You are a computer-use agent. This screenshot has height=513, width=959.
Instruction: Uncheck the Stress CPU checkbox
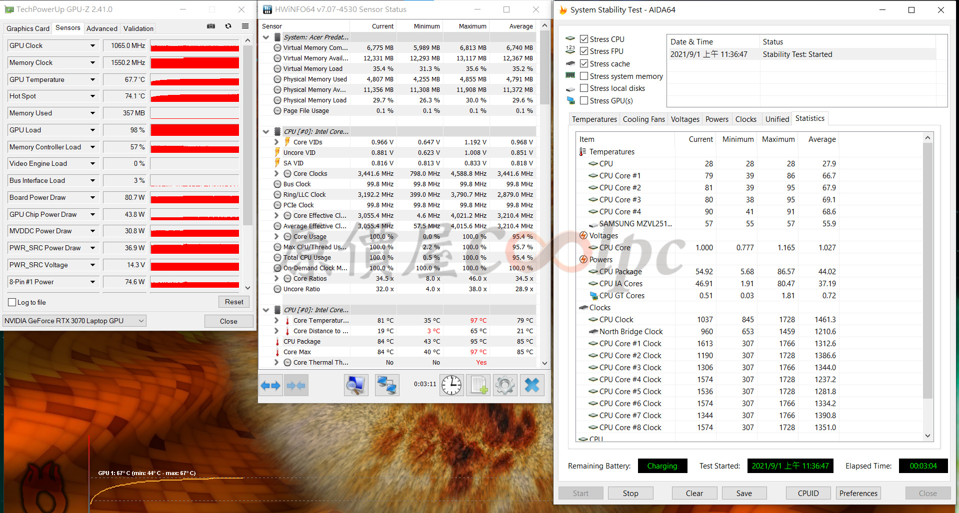click(x=583, y=39)
